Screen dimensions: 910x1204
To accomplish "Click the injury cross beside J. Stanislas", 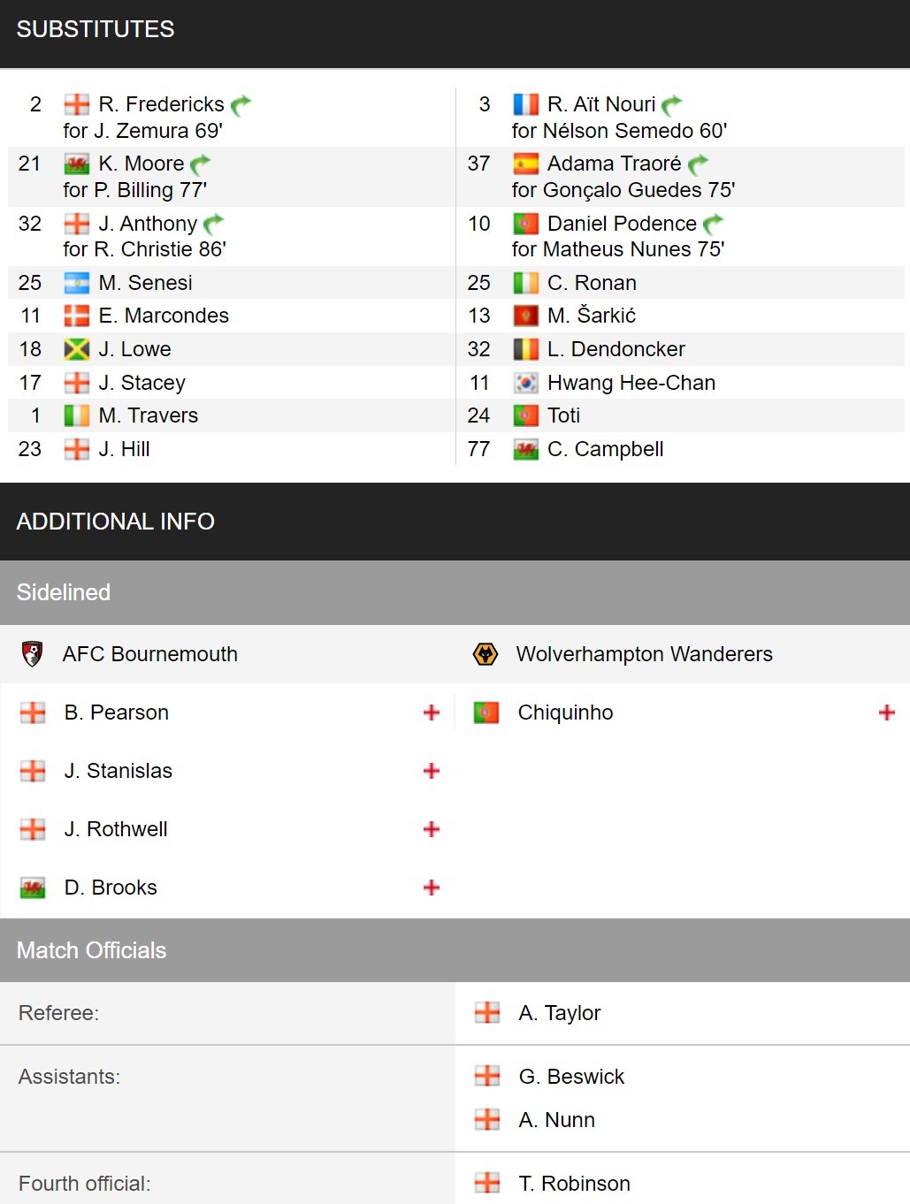I will 432,771.
